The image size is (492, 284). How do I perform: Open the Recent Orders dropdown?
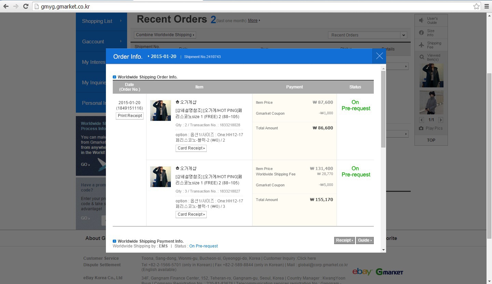(x=367, y=35)
